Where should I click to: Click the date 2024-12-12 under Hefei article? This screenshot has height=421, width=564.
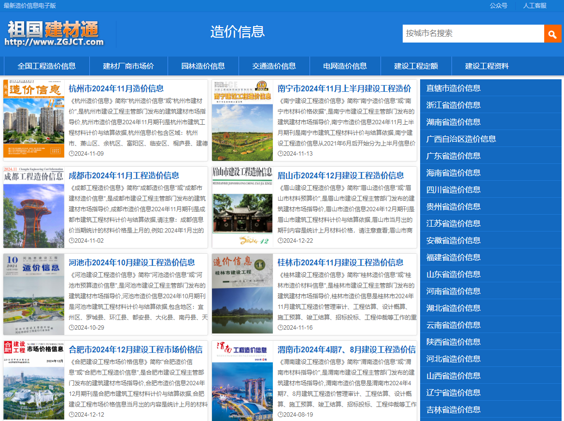point(87,415)
